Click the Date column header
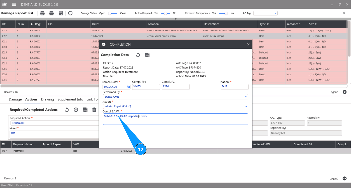Viewport: 351px width, 188px height. click(118, 24)
